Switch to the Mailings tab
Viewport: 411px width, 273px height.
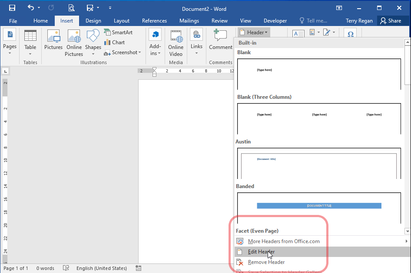[x=189, y=21]
